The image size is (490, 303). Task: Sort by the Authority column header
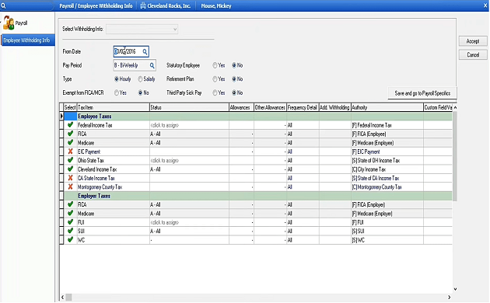(387, 107)
